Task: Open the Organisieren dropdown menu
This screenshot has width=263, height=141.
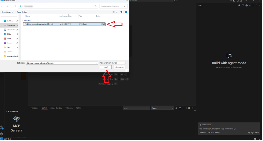Action: coord(7,12)
